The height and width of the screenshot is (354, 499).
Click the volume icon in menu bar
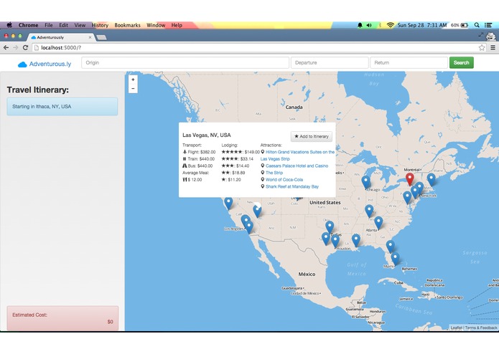pyautogui.click(x=369, y=25)
